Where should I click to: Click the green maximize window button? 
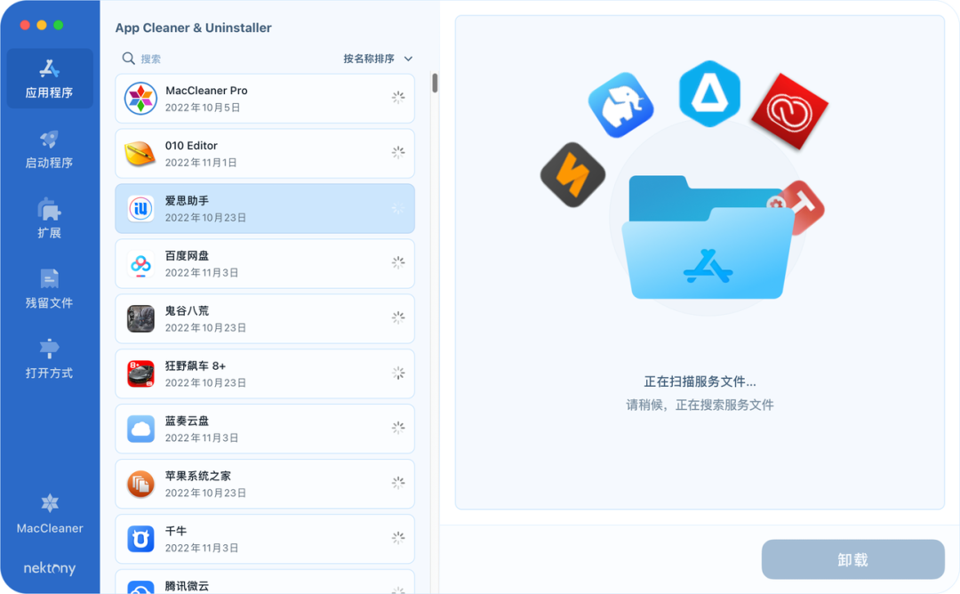(x=58, y=25)
